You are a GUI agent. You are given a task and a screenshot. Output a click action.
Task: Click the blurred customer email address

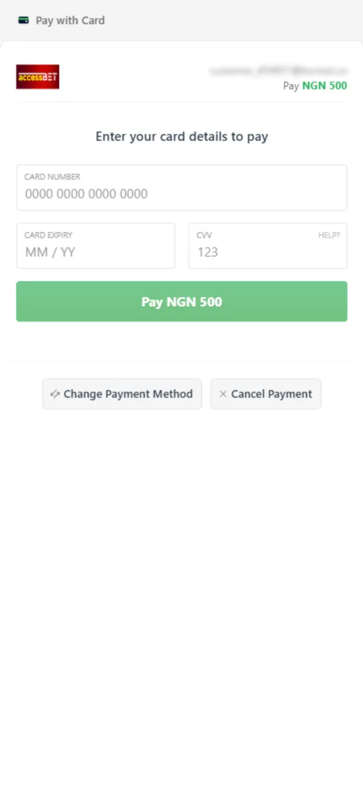278,71
